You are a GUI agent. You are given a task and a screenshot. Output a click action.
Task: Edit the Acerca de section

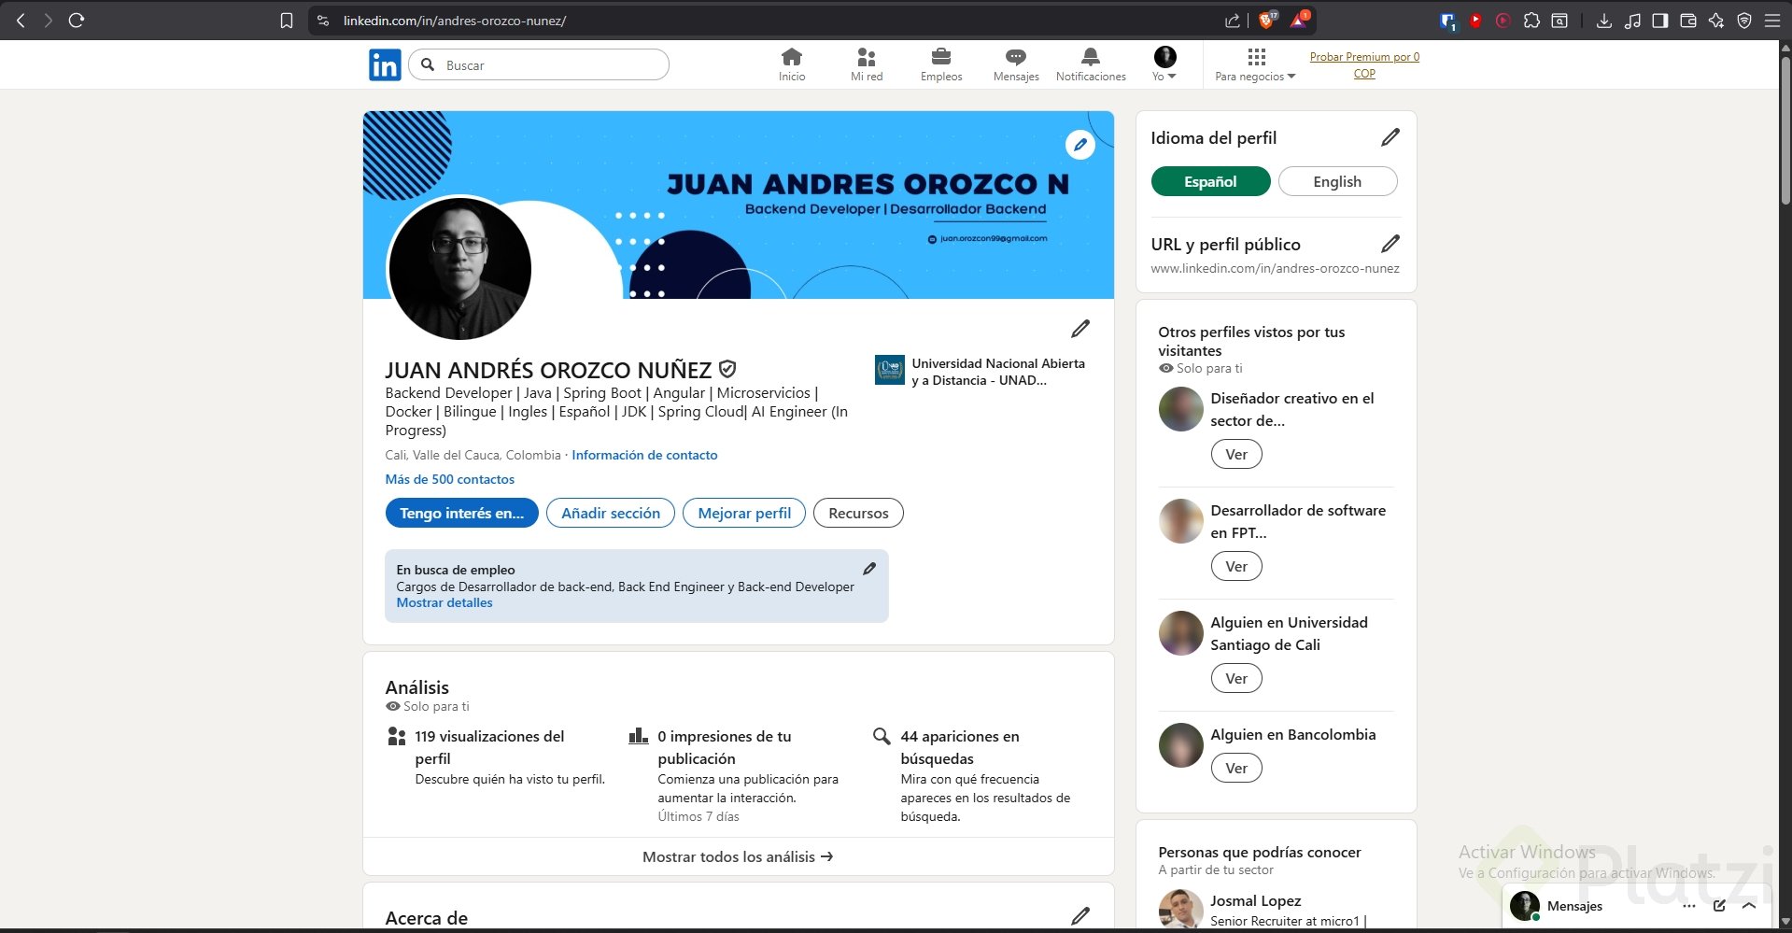pyautogui.click(x=1080, y=916)
